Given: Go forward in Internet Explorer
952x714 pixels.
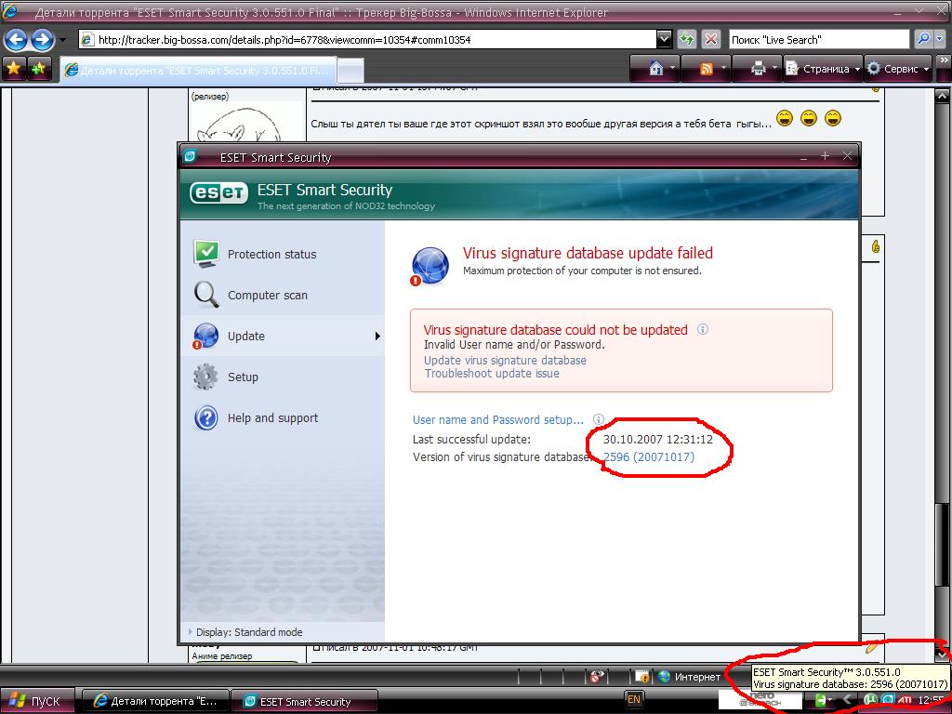Looking at the screenshot, I should coord(42,40).
